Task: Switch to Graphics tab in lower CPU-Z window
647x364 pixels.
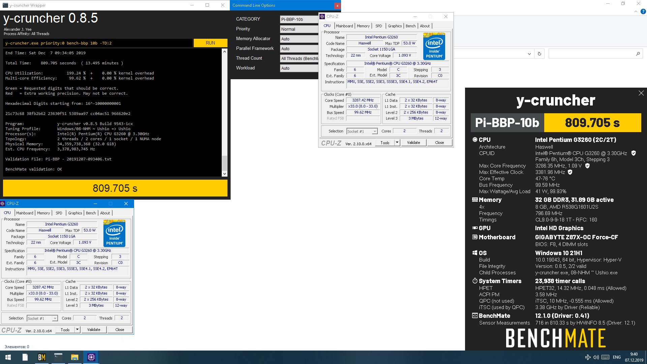Action: click(75, 213)
